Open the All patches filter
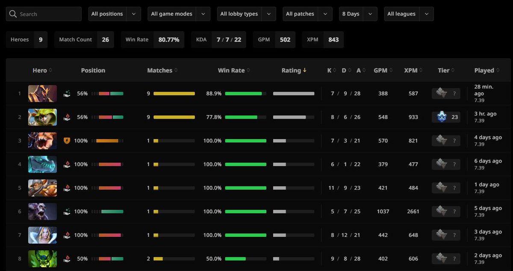Viewport: 513px width, 271px height. (307, 14)
